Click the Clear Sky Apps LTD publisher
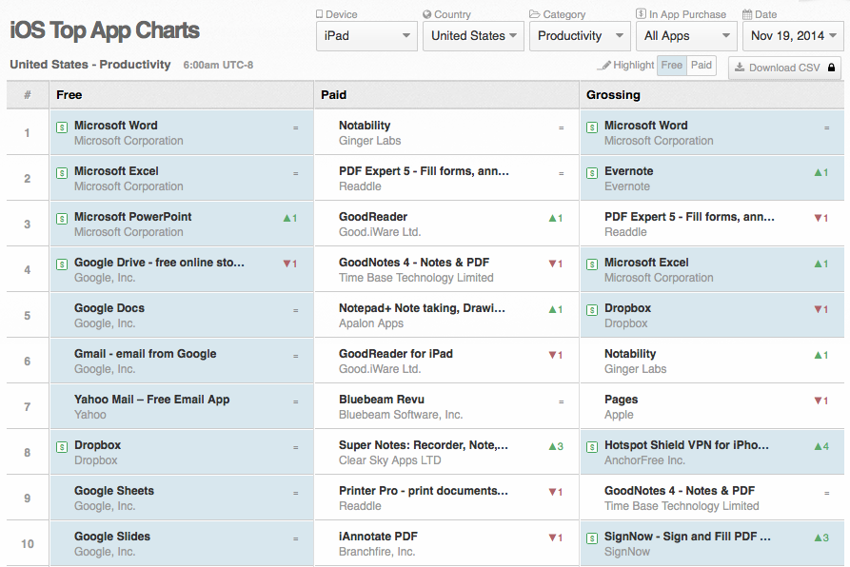Screen dimensions: 850x567 [x=389, y=460]
